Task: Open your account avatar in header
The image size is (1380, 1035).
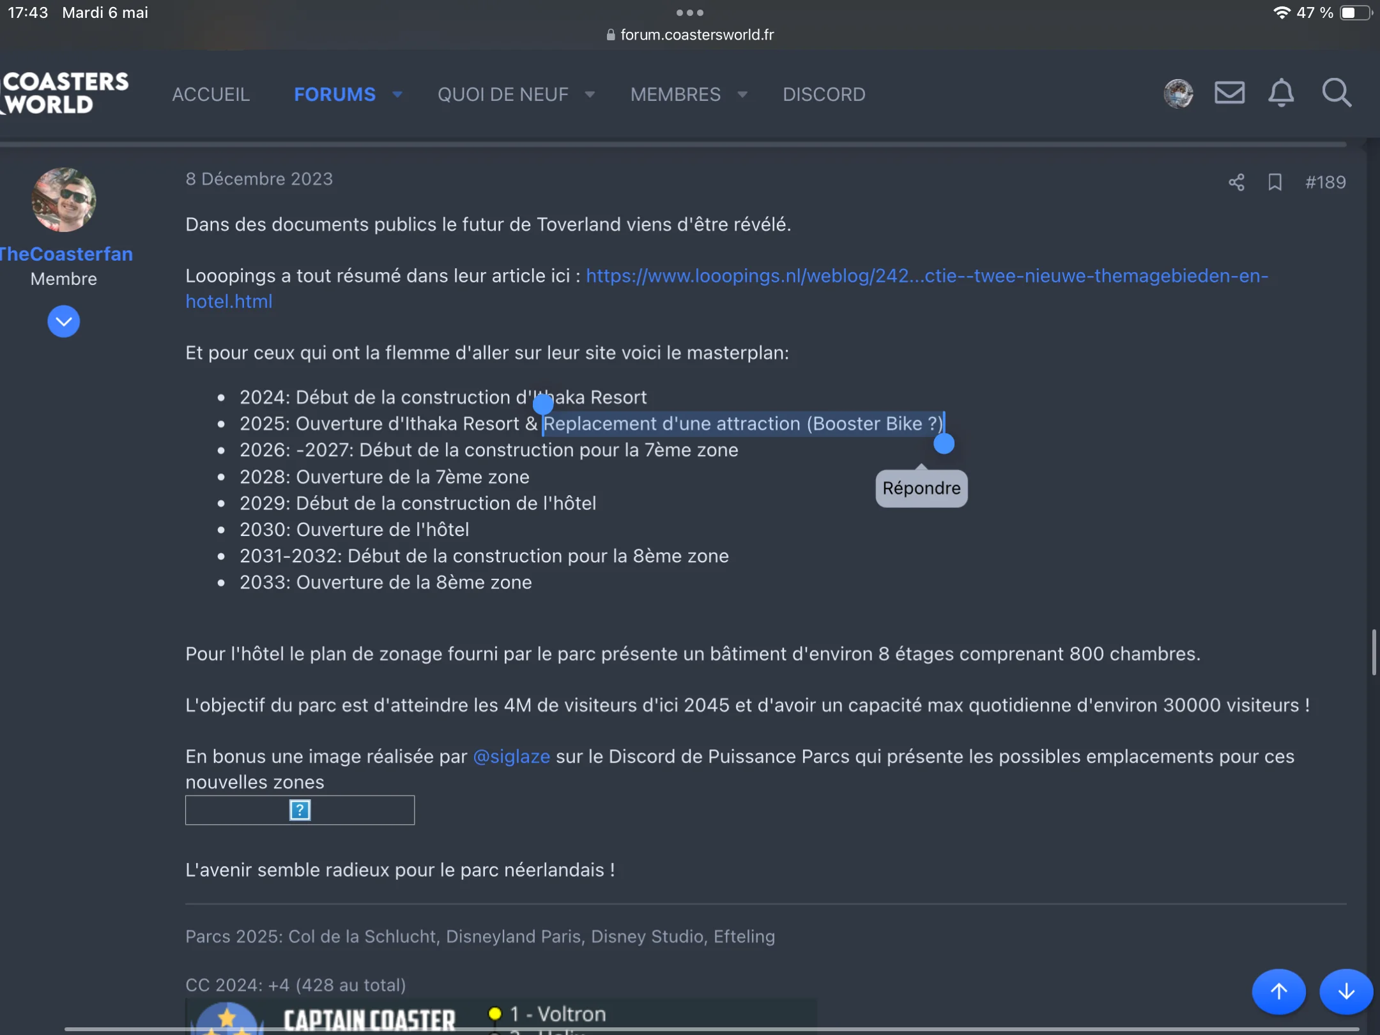Action: (1178, 94)
